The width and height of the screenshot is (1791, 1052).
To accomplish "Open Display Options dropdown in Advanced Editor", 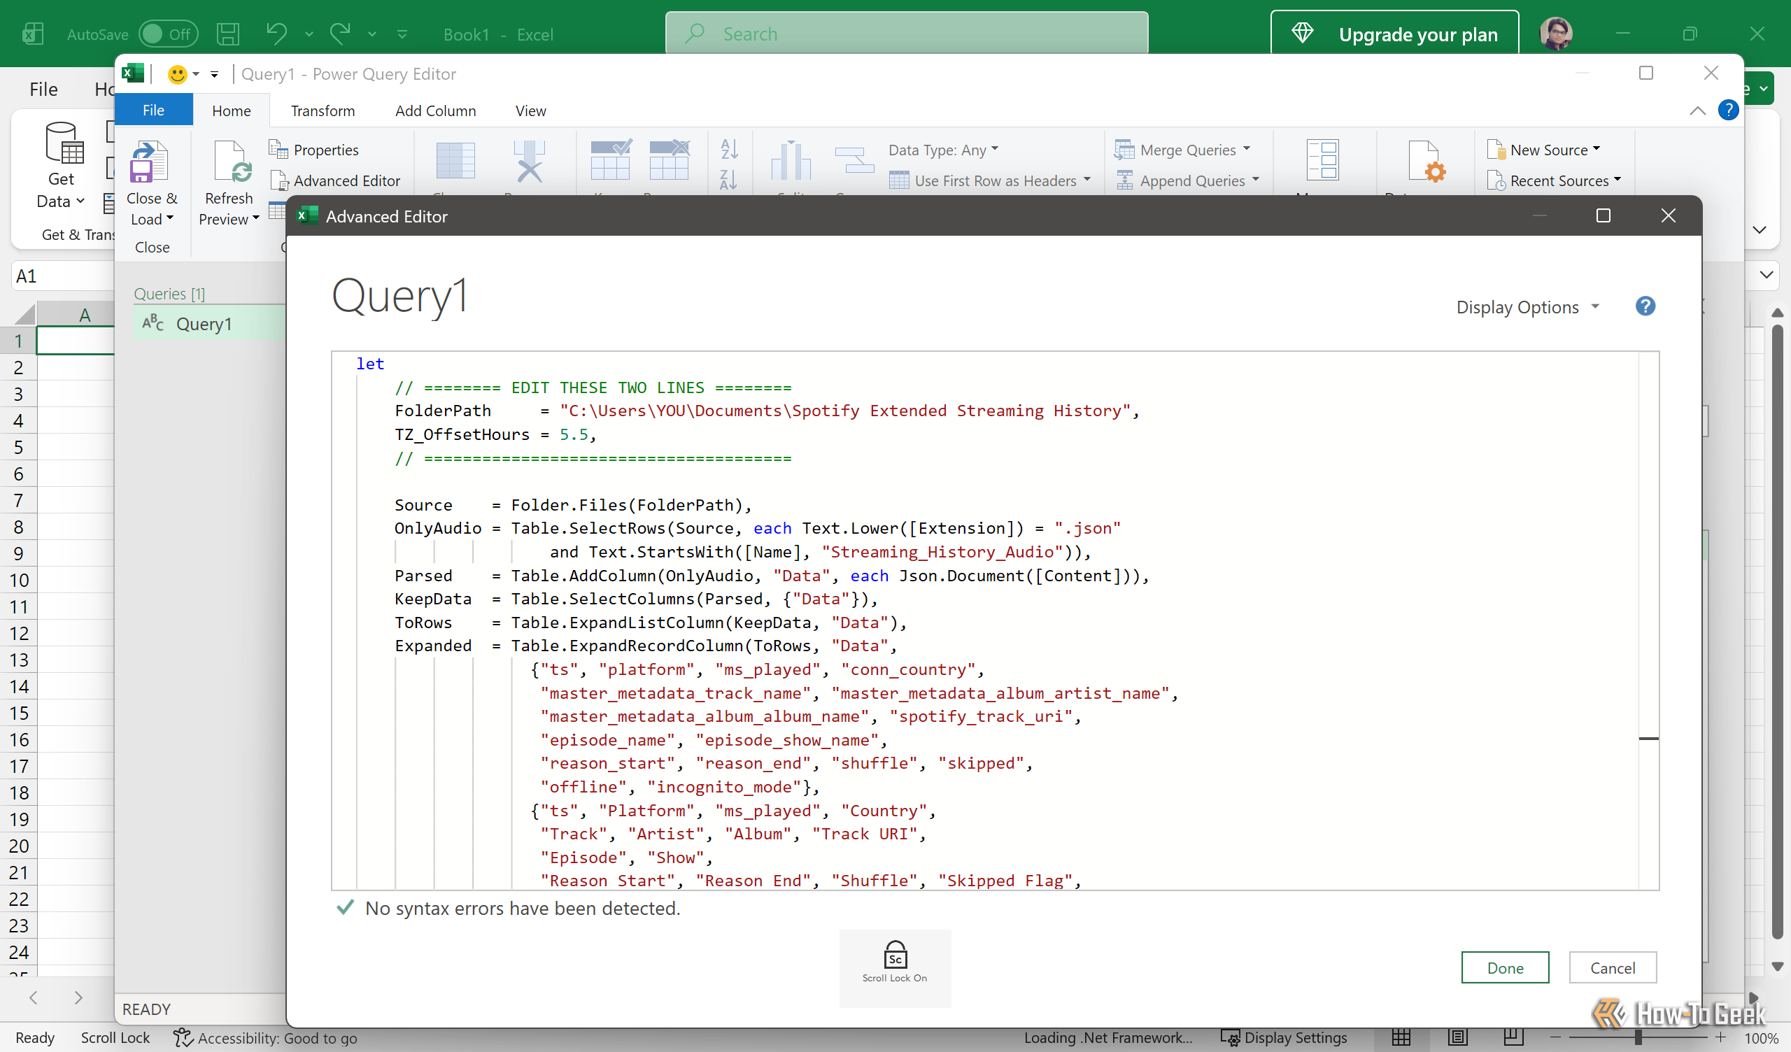I will pos(1528,307).
